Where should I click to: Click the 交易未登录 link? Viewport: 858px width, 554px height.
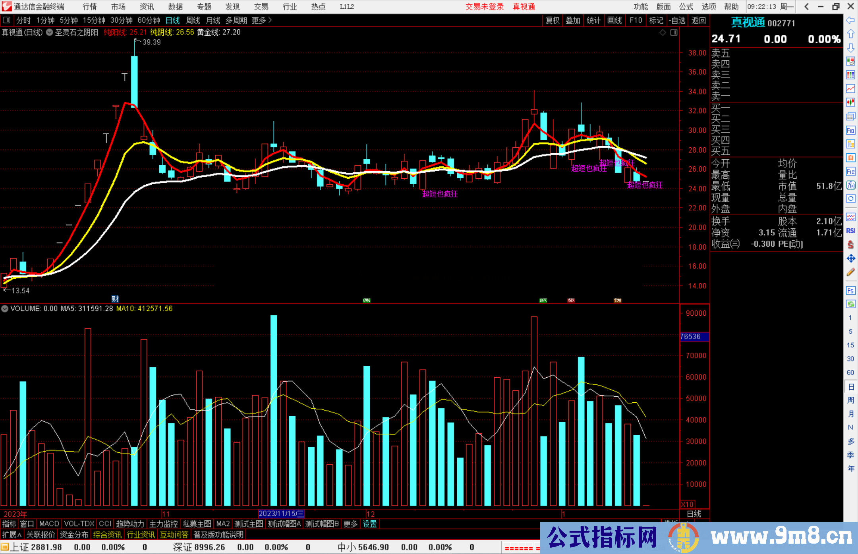click(484, 7)
